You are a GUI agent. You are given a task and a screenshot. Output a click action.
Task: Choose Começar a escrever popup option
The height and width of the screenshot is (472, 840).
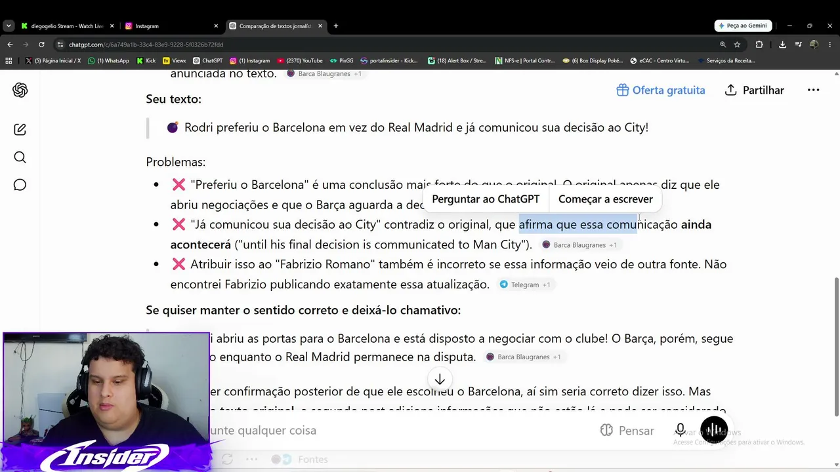606,199
